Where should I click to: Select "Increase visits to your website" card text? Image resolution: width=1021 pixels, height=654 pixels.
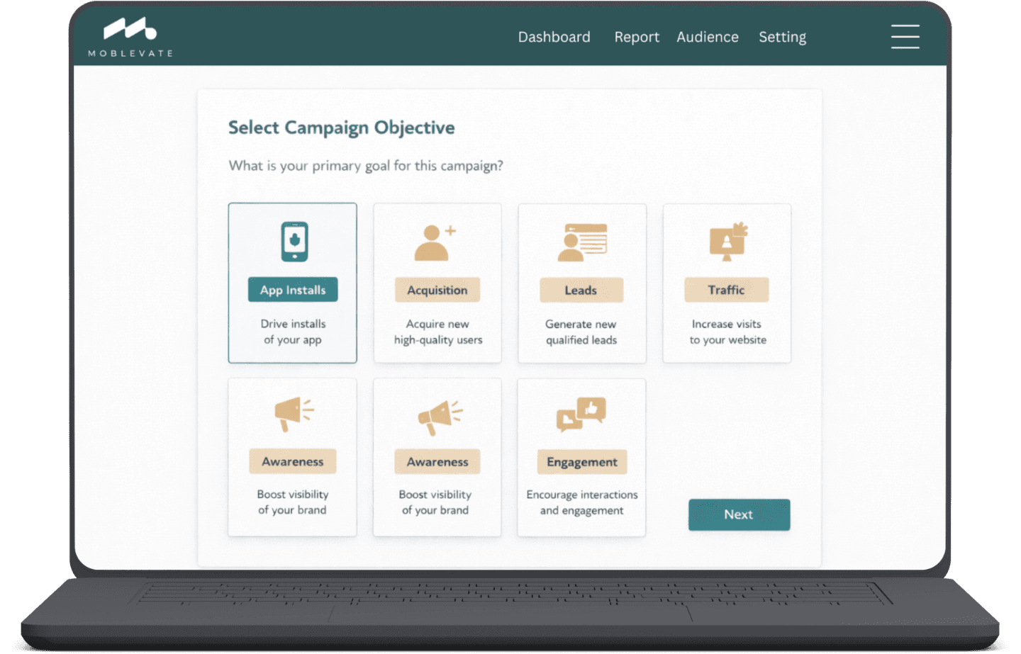point(727,332)
